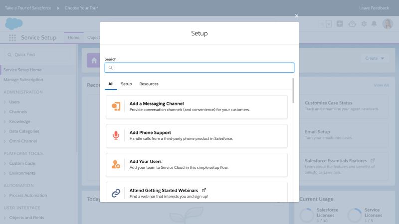Click the red microphone icon
Viewport: 399px width, 224px height.
[116, 135]
